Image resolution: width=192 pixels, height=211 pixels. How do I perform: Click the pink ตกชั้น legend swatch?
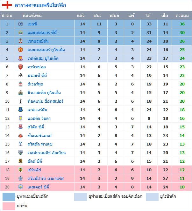pos(9,206)
